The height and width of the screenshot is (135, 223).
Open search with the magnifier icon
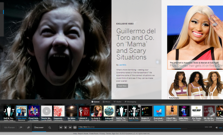(50, 128)
